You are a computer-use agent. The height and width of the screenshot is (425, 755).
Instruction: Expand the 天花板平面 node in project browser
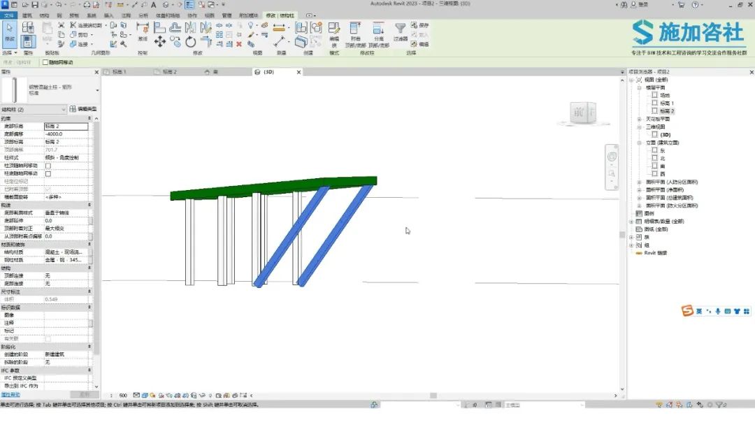point(640,119)
